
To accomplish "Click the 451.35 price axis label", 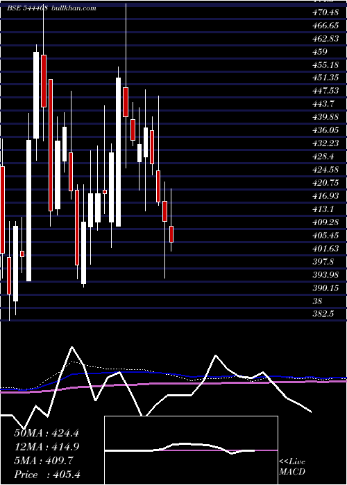I will pyautogui.click(x=325, y=78).
